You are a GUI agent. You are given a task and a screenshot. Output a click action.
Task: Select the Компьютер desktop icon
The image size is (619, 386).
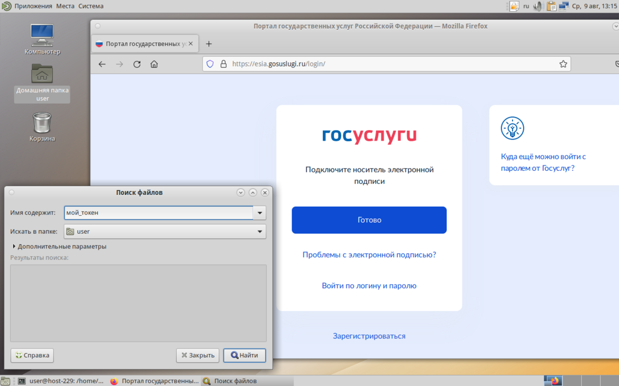tap(42, 40)
